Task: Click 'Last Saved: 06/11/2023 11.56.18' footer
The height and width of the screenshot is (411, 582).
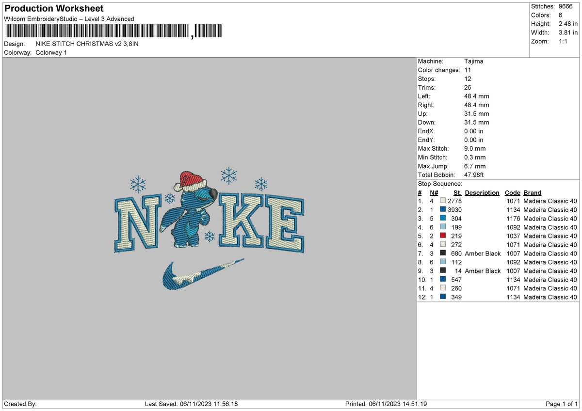Action: 192,404
